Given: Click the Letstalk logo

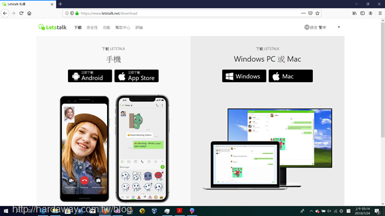Looking at the screenshot, I should point(52,27).
